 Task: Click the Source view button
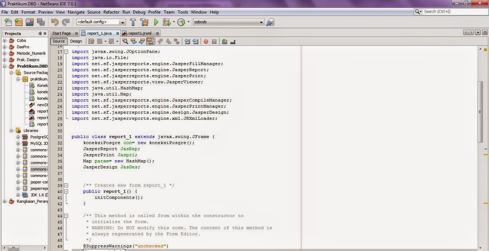pos(58,41)
